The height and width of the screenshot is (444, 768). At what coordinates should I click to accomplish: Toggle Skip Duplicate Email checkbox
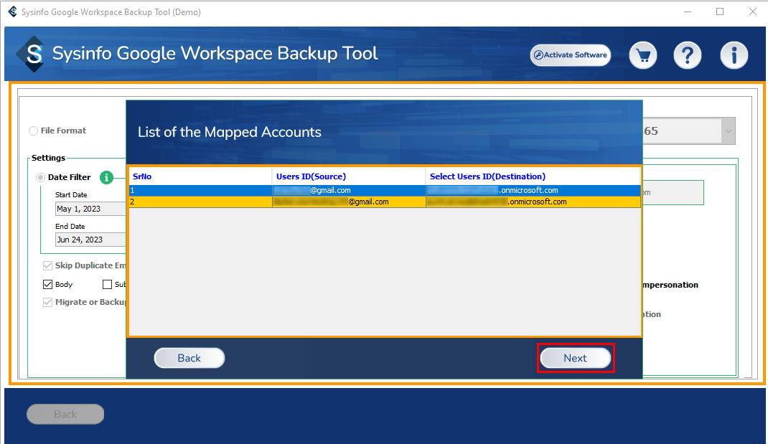tap(47, 265)
